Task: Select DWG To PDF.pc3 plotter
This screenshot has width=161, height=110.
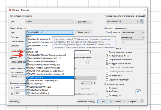Action: (x=50, y=84)
